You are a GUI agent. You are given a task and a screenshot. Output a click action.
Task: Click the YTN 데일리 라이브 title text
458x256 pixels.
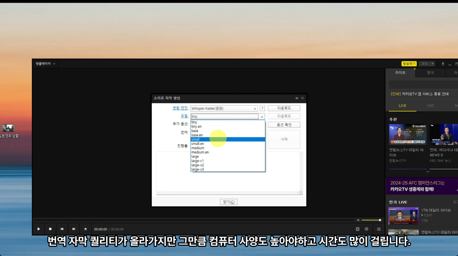pos(436,210)
